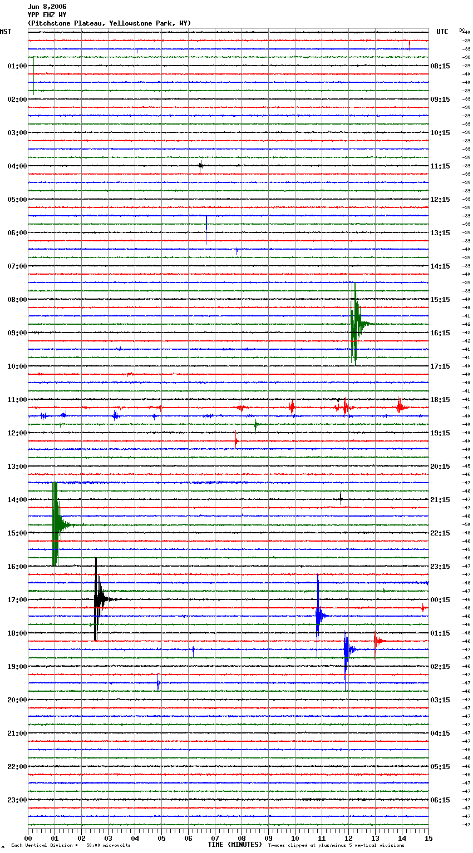The width and height of the screenshot is (473, 853).
Task: Click the 'MST' column header
Action: point(6,32)
